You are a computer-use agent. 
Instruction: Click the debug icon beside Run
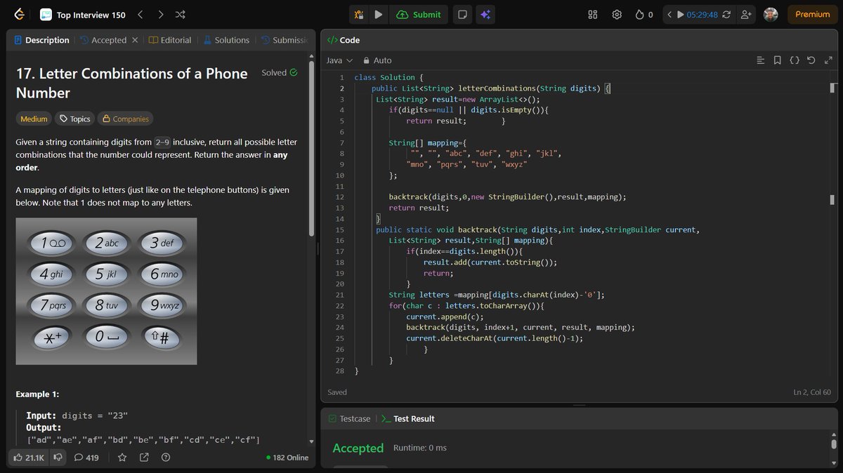(x=359, y=14)
